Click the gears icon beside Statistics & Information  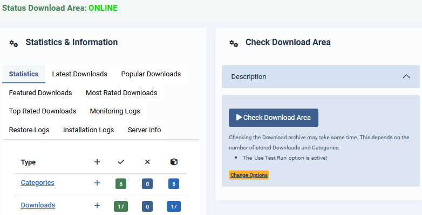click(x=13, y=44)
